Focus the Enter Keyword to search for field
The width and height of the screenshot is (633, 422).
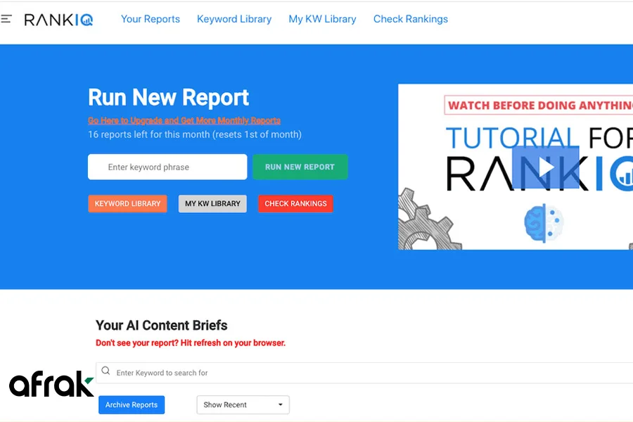tap(364, 373)
